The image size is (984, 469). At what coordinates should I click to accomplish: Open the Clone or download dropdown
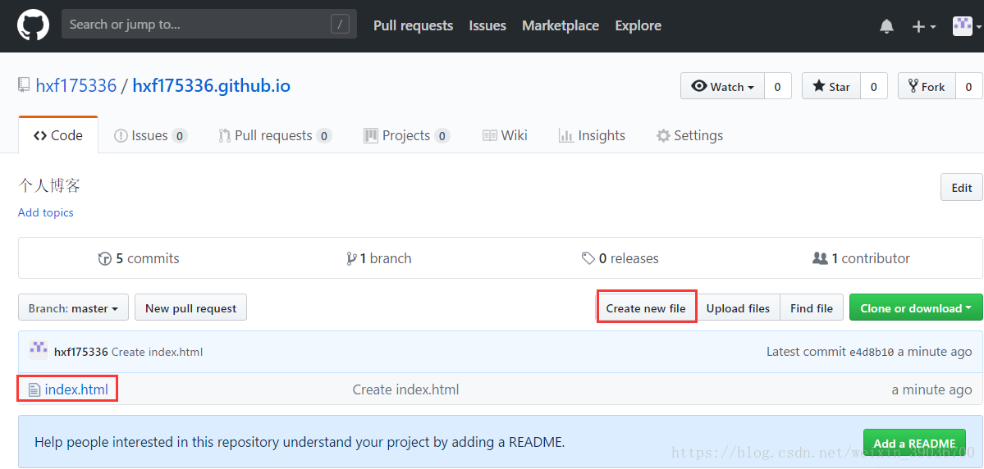coord(916,307)
